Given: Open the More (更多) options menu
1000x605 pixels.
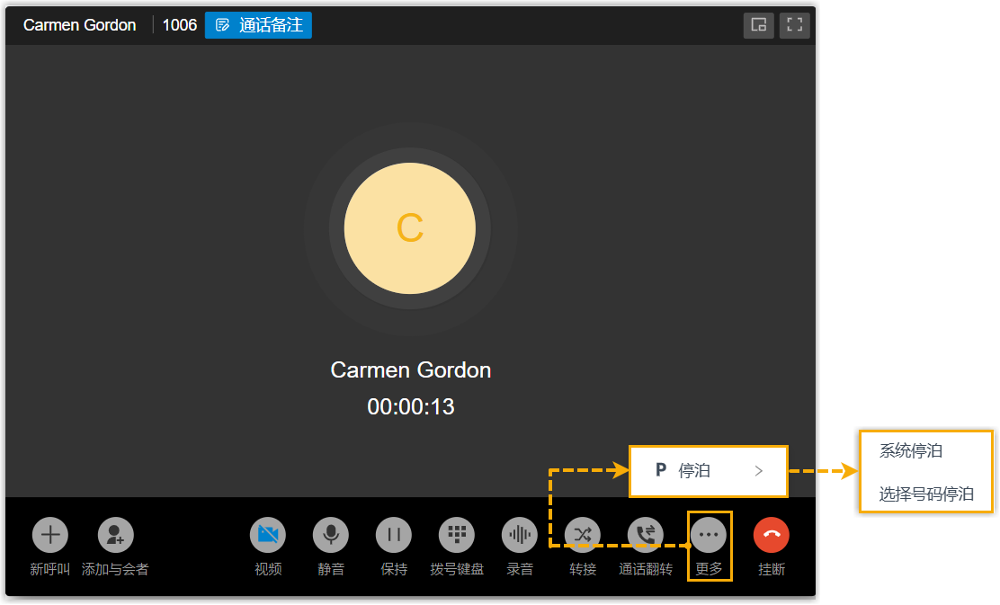Looking at the screenshot, I should coord(709,535).
